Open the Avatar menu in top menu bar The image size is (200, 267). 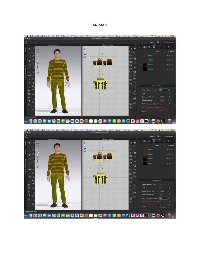coord(96,36)
